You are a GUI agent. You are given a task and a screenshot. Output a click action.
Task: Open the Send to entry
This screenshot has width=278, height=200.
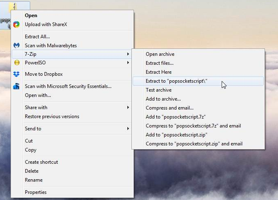tap(72, 129)
